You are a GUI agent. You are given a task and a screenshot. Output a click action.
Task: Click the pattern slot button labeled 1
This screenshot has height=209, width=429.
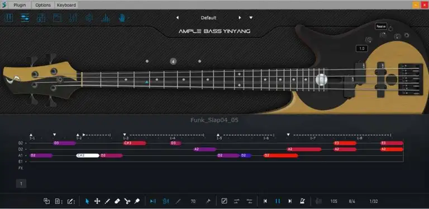pos(21,184)
